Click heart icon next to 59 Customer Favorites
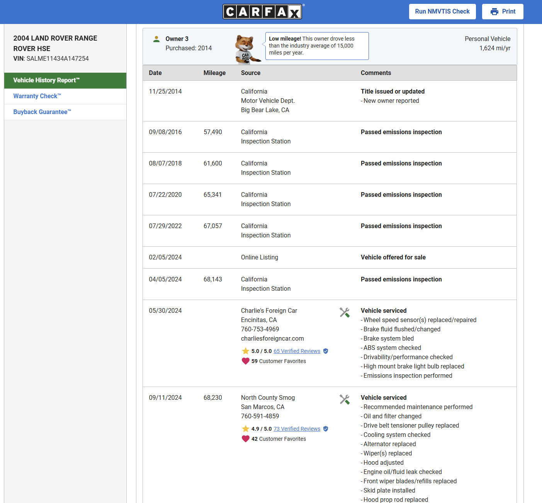Image resolution: width=542 pixels, height=503 pixels. (245, 361)
